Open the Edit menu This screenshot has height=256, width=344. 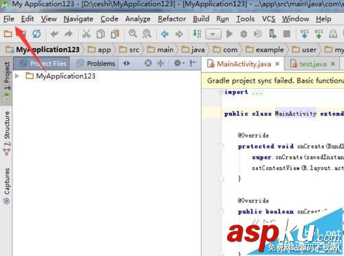[x=28, y=19]
